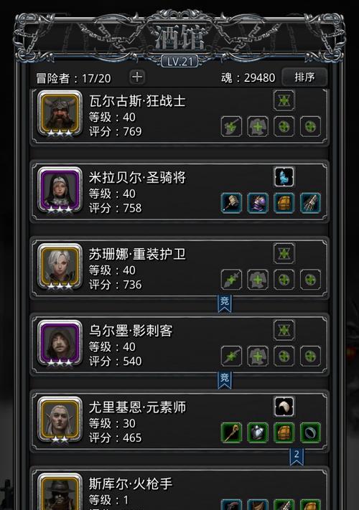The height and width of the screenshot is (510, 359).
Task: Click 米拉贝尔·圣骑将's claw gauntlet icon
Action: pyautogui.click(x=310, y=203)
